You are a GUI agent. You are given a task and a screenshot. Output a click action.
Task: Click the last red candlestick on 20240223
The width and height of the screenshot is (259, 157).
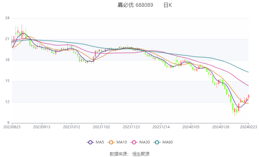(x=249, y=96)
